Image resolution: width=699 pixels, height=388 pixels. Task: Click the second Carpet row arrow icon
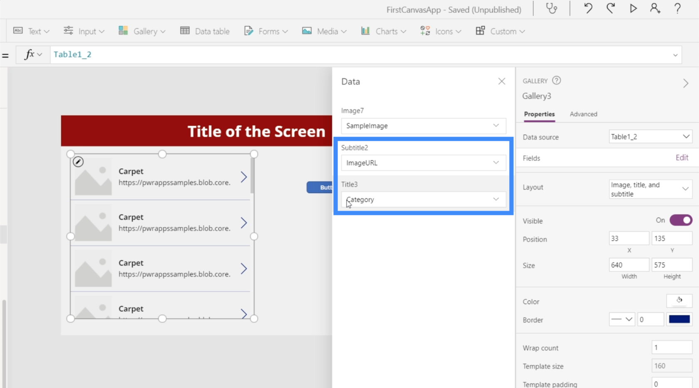coord(244,223)
